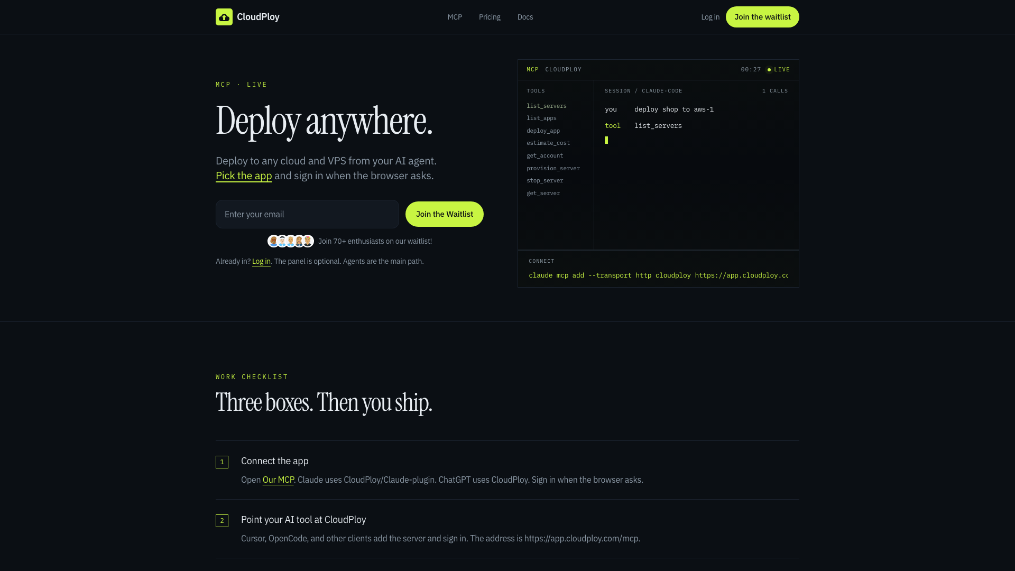The height and width of the screenshot is (571, 1015).
Task: Select get_account in the Tools list
Action: click(545, 155)
